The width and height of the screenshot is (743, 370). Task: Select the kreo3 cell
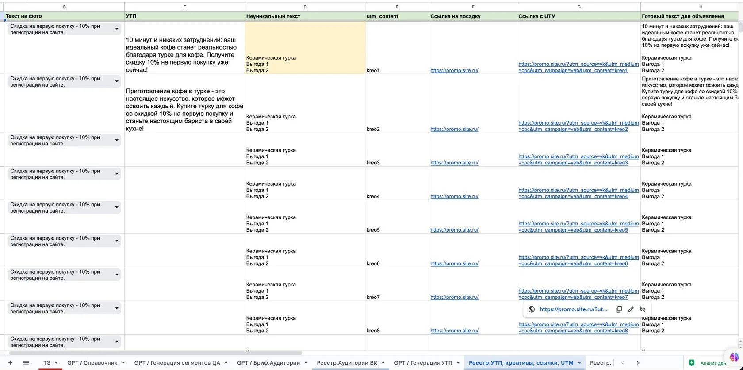pyautogui.click(x=397, y=150)
